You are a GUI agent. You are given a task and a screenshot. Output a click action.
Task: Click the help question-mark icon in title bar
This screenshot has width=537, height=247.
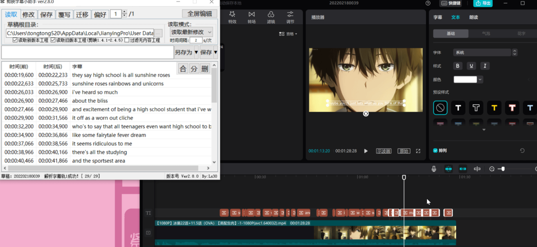(428, 3)
